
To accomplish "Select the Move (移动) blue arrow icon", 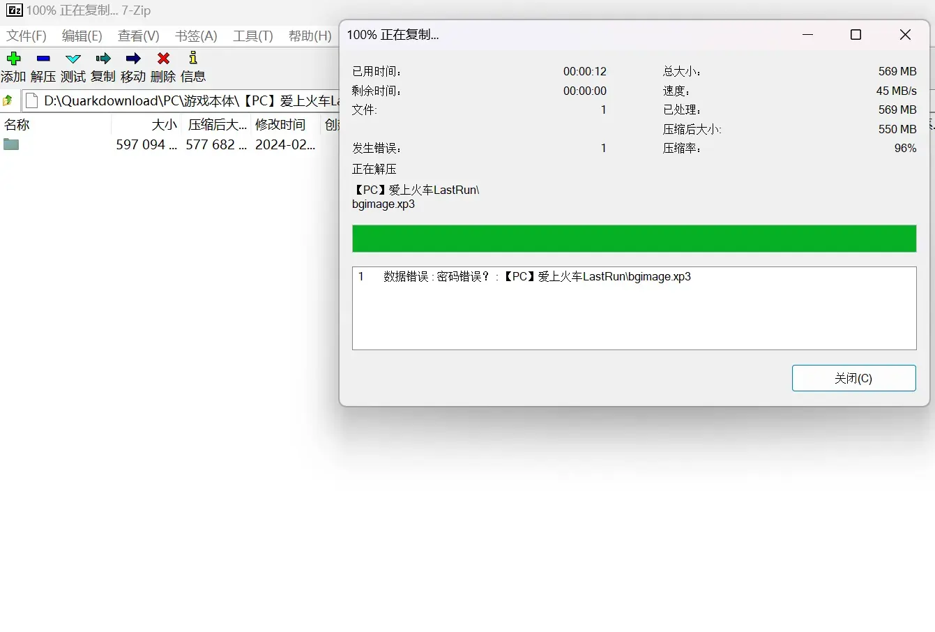I will coord(133,59).
